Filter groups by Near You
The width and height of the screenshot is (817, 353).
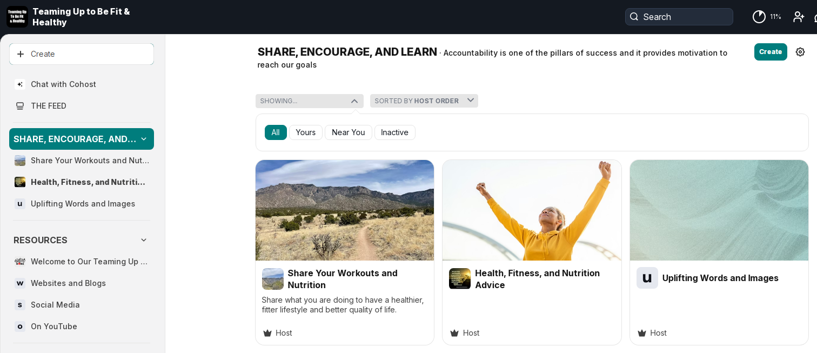pos(348,132)
